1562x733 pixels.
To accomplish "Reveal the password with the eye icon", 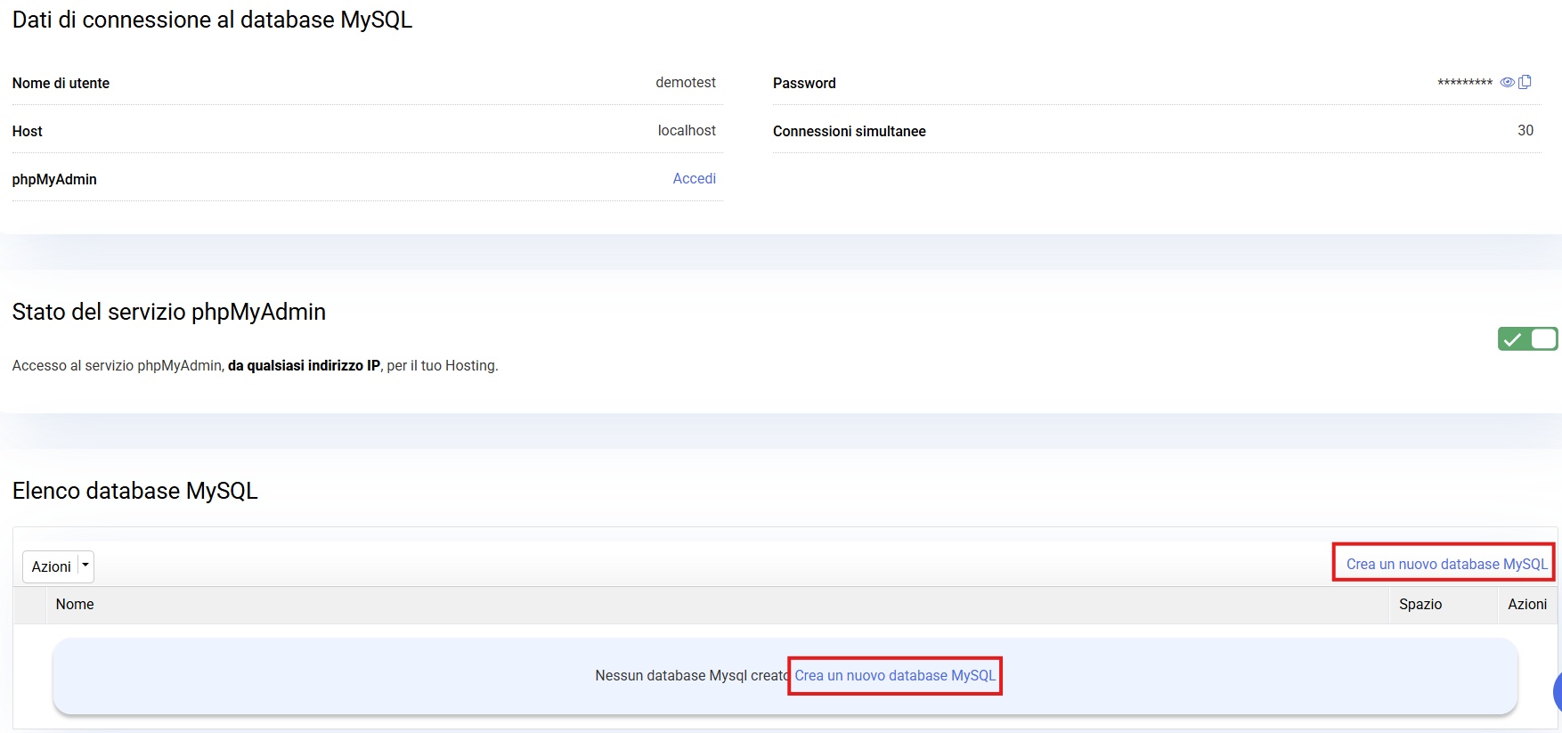I will click(1507, 82).
